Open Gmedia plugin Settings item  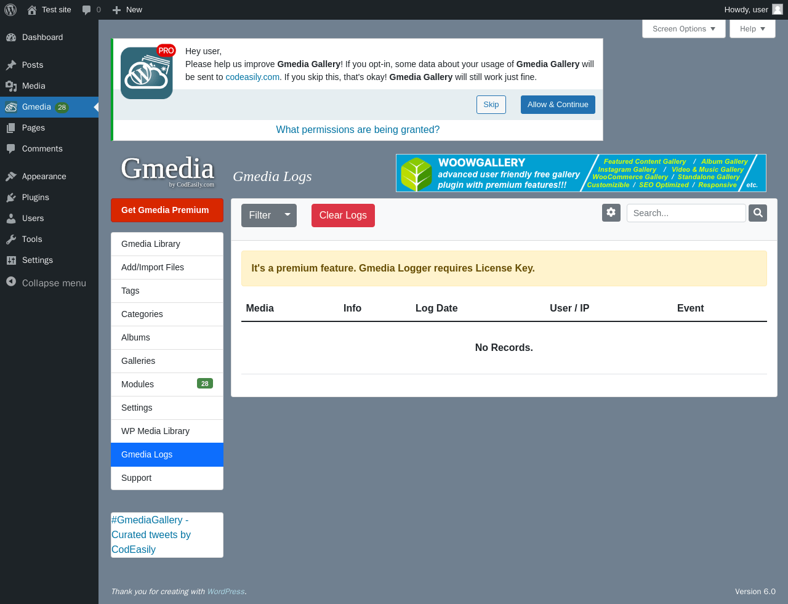pos(167,408)
